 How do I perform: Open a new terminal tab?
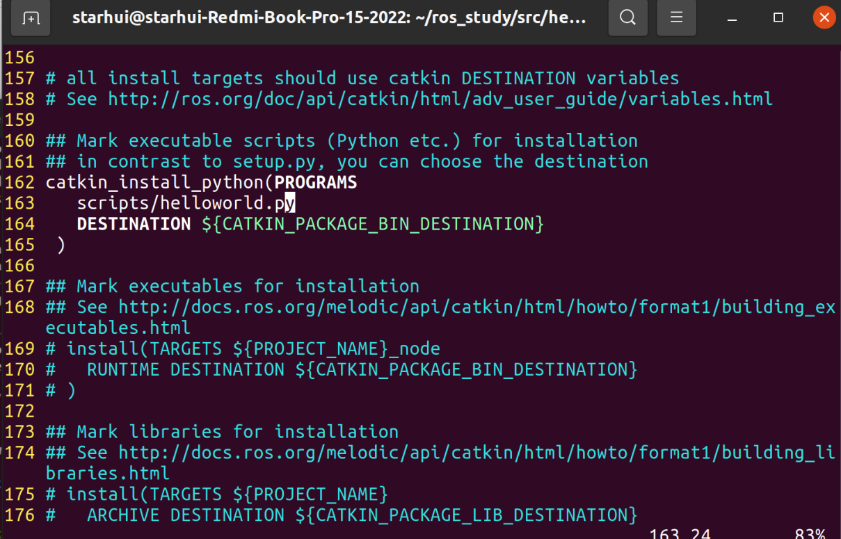[x=31, y=18]
